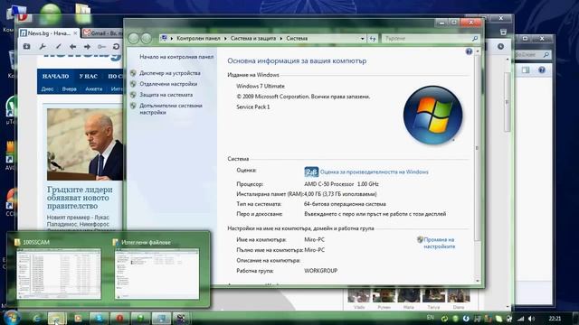Open the film clapper taskbar icon
This screenshot has height=325, width=579.
[181, 319]
